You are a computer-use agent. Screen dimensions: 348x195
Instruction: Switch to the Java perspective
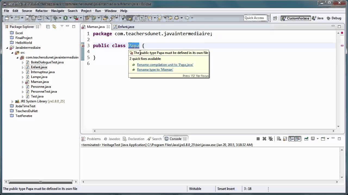318,18
